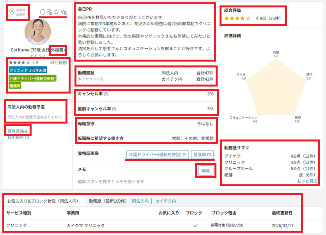Click the 4.9点（25件） overall rating text

point(268,18)
